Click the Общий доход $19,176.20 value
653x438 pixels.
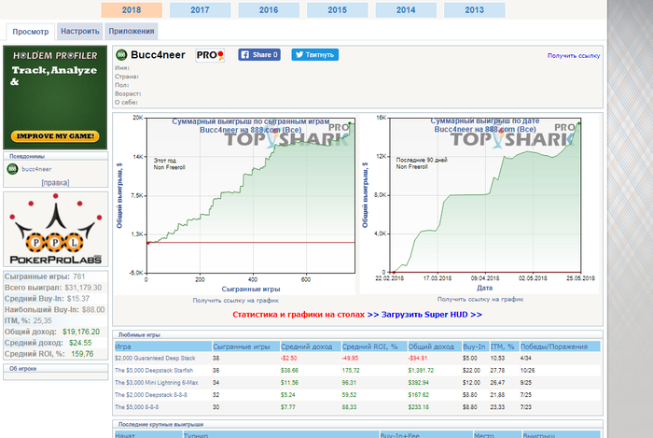point(81,332)
